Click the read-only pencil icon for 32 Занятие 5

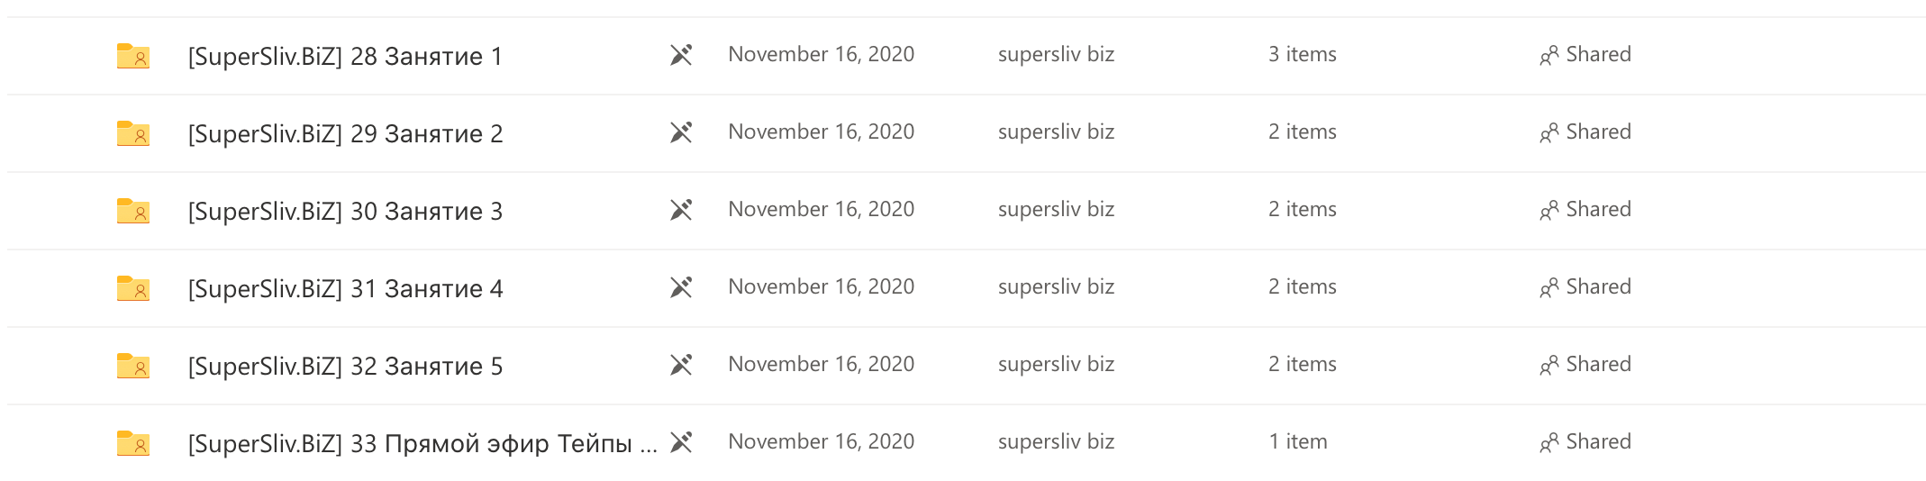pos(681,366)
